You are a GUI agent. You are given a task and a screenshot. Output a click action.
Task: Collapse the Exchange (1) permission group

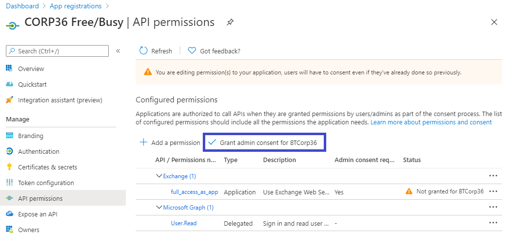tap(159, 176)
